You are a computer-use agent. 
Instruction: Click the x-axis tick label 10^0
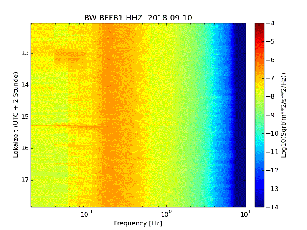[x=166, y=214]
